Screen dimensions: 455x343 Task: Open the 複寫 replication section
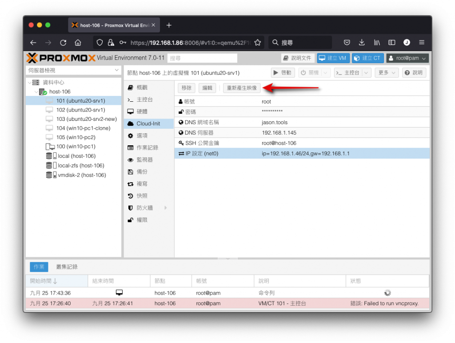point(149,183)
